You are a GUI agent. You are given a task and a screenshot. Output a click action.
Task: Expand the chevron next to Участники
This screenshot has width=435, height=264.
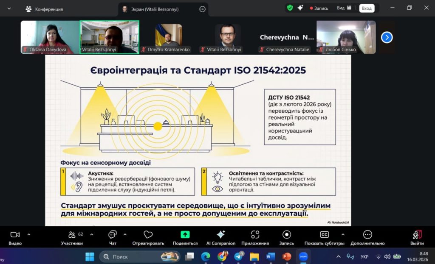[x=92, y=234]
